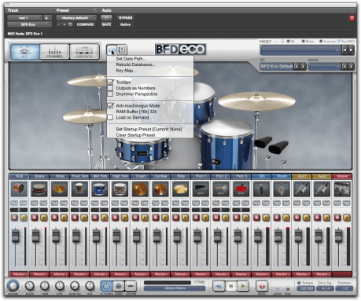
Task: Enable the Load on Demand checkbox
Action: click(110, 117)
